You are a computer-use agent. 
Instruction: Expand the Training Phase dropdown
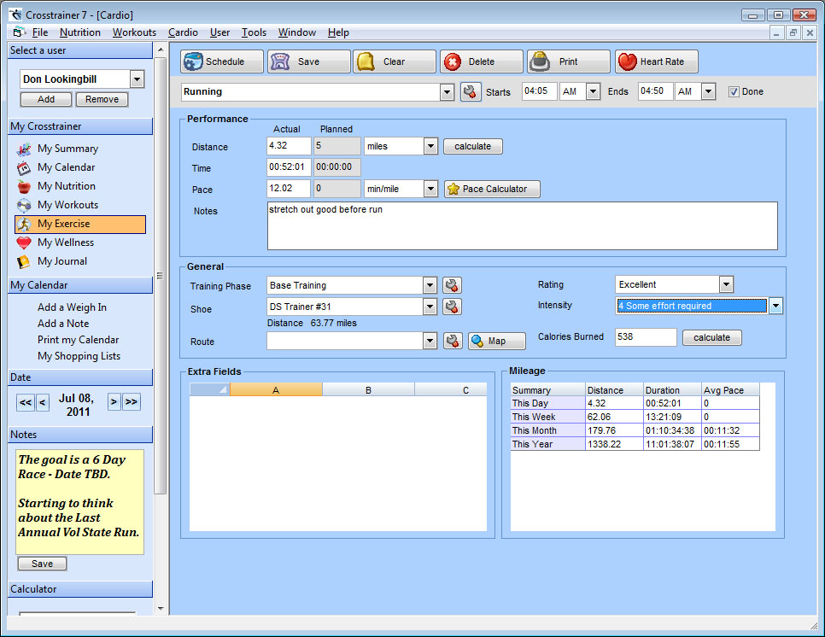430,285
